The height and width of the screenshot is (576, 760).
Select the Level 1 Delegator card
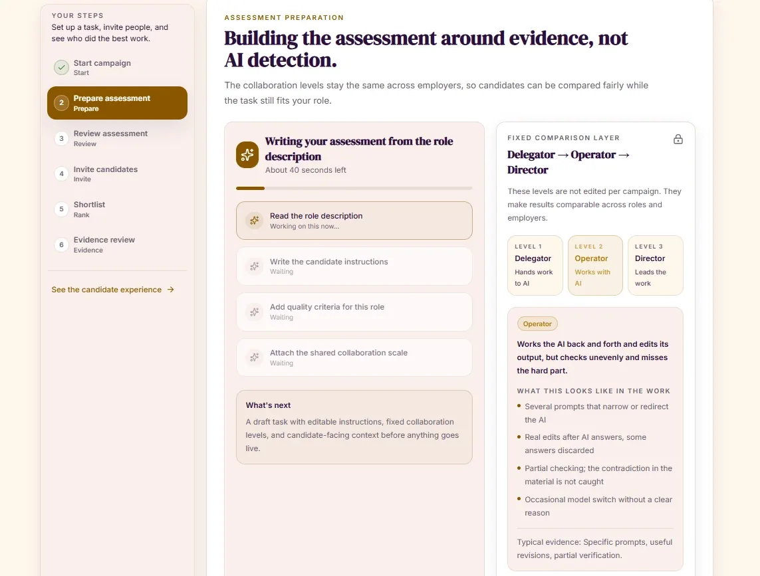535,265
